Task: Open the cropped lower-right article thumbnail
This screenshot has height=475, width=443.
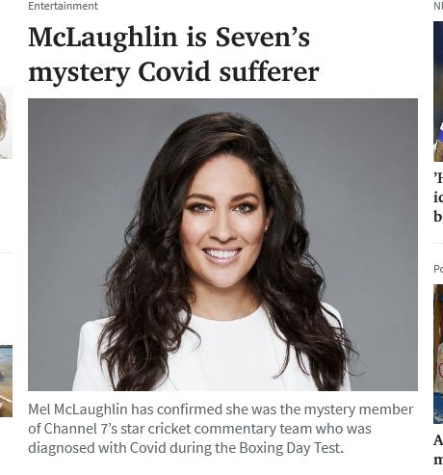Action: (x=438, y=354)
